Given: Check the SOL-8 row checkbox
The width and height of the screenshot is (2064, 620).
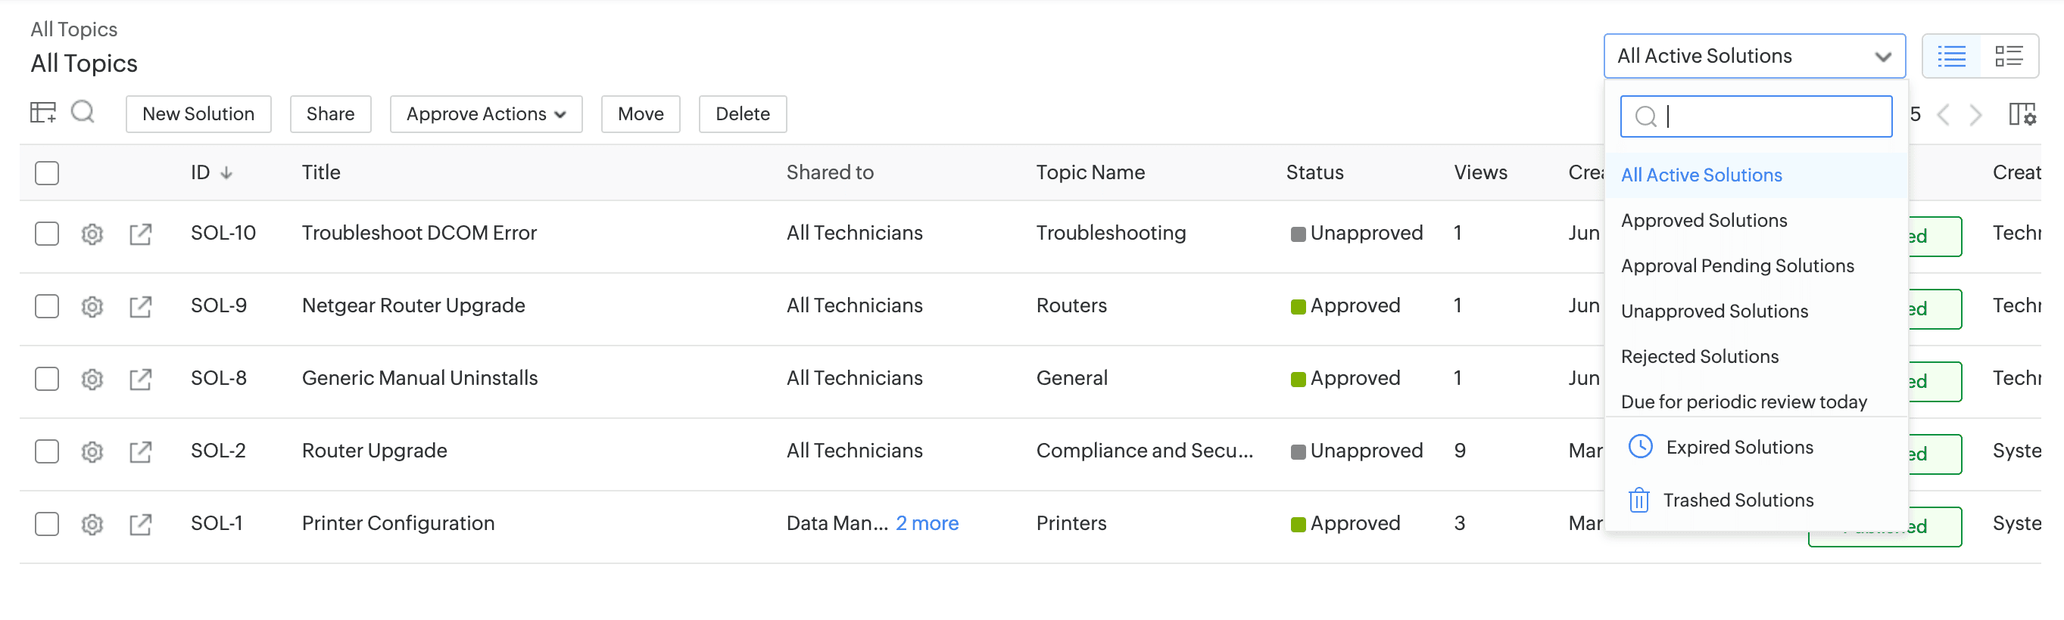Looking at the screenshot, I should (x=47, y=378).
